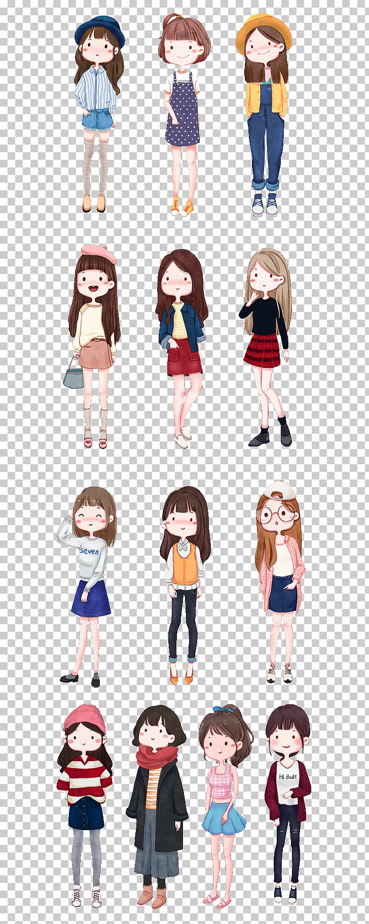Pick the girl wearing the orange vest
369x924 pixels.
185,586
